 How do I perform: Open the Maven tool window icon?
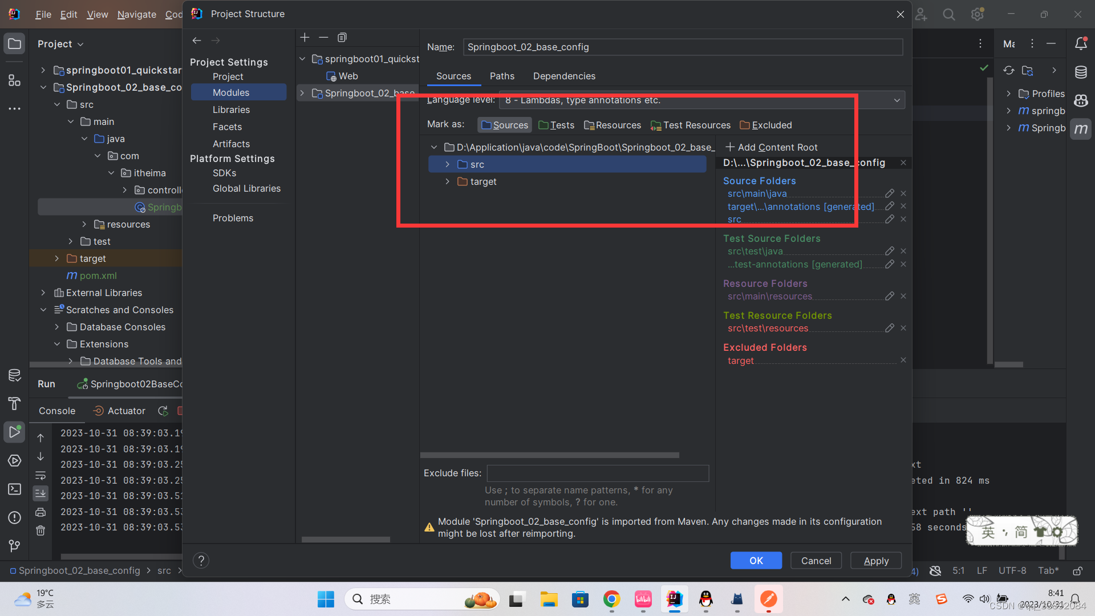(x=1081, y=129)
